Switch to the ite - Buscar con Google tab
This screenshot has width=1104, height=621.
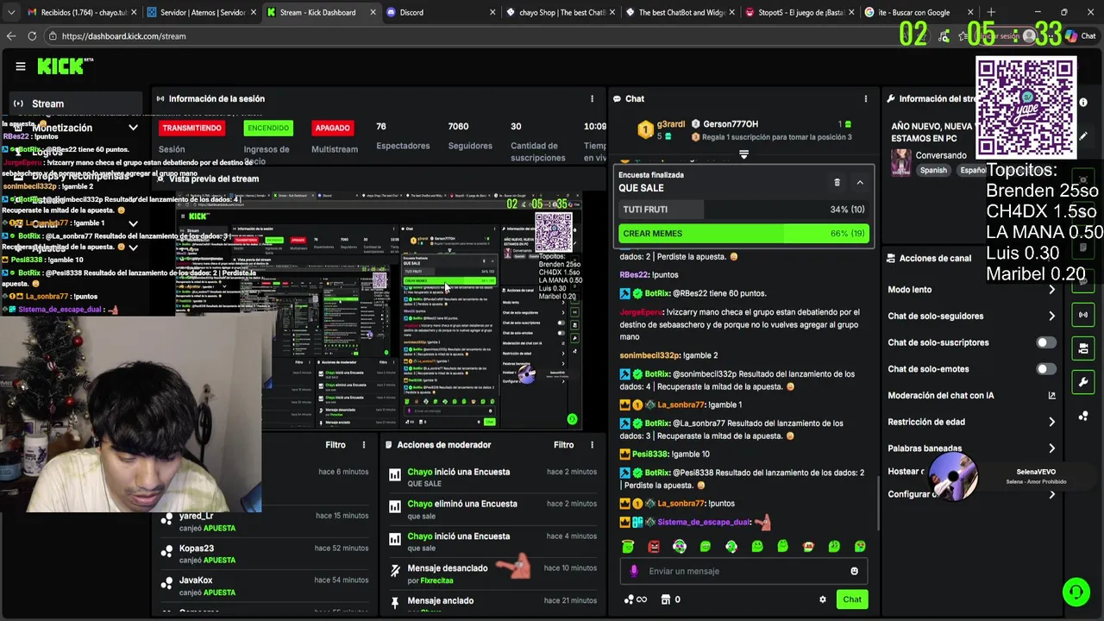[919, 12]
